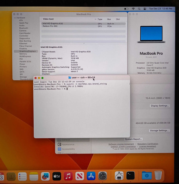Click System Information chip icon in Dock

[x=119, y=176]
